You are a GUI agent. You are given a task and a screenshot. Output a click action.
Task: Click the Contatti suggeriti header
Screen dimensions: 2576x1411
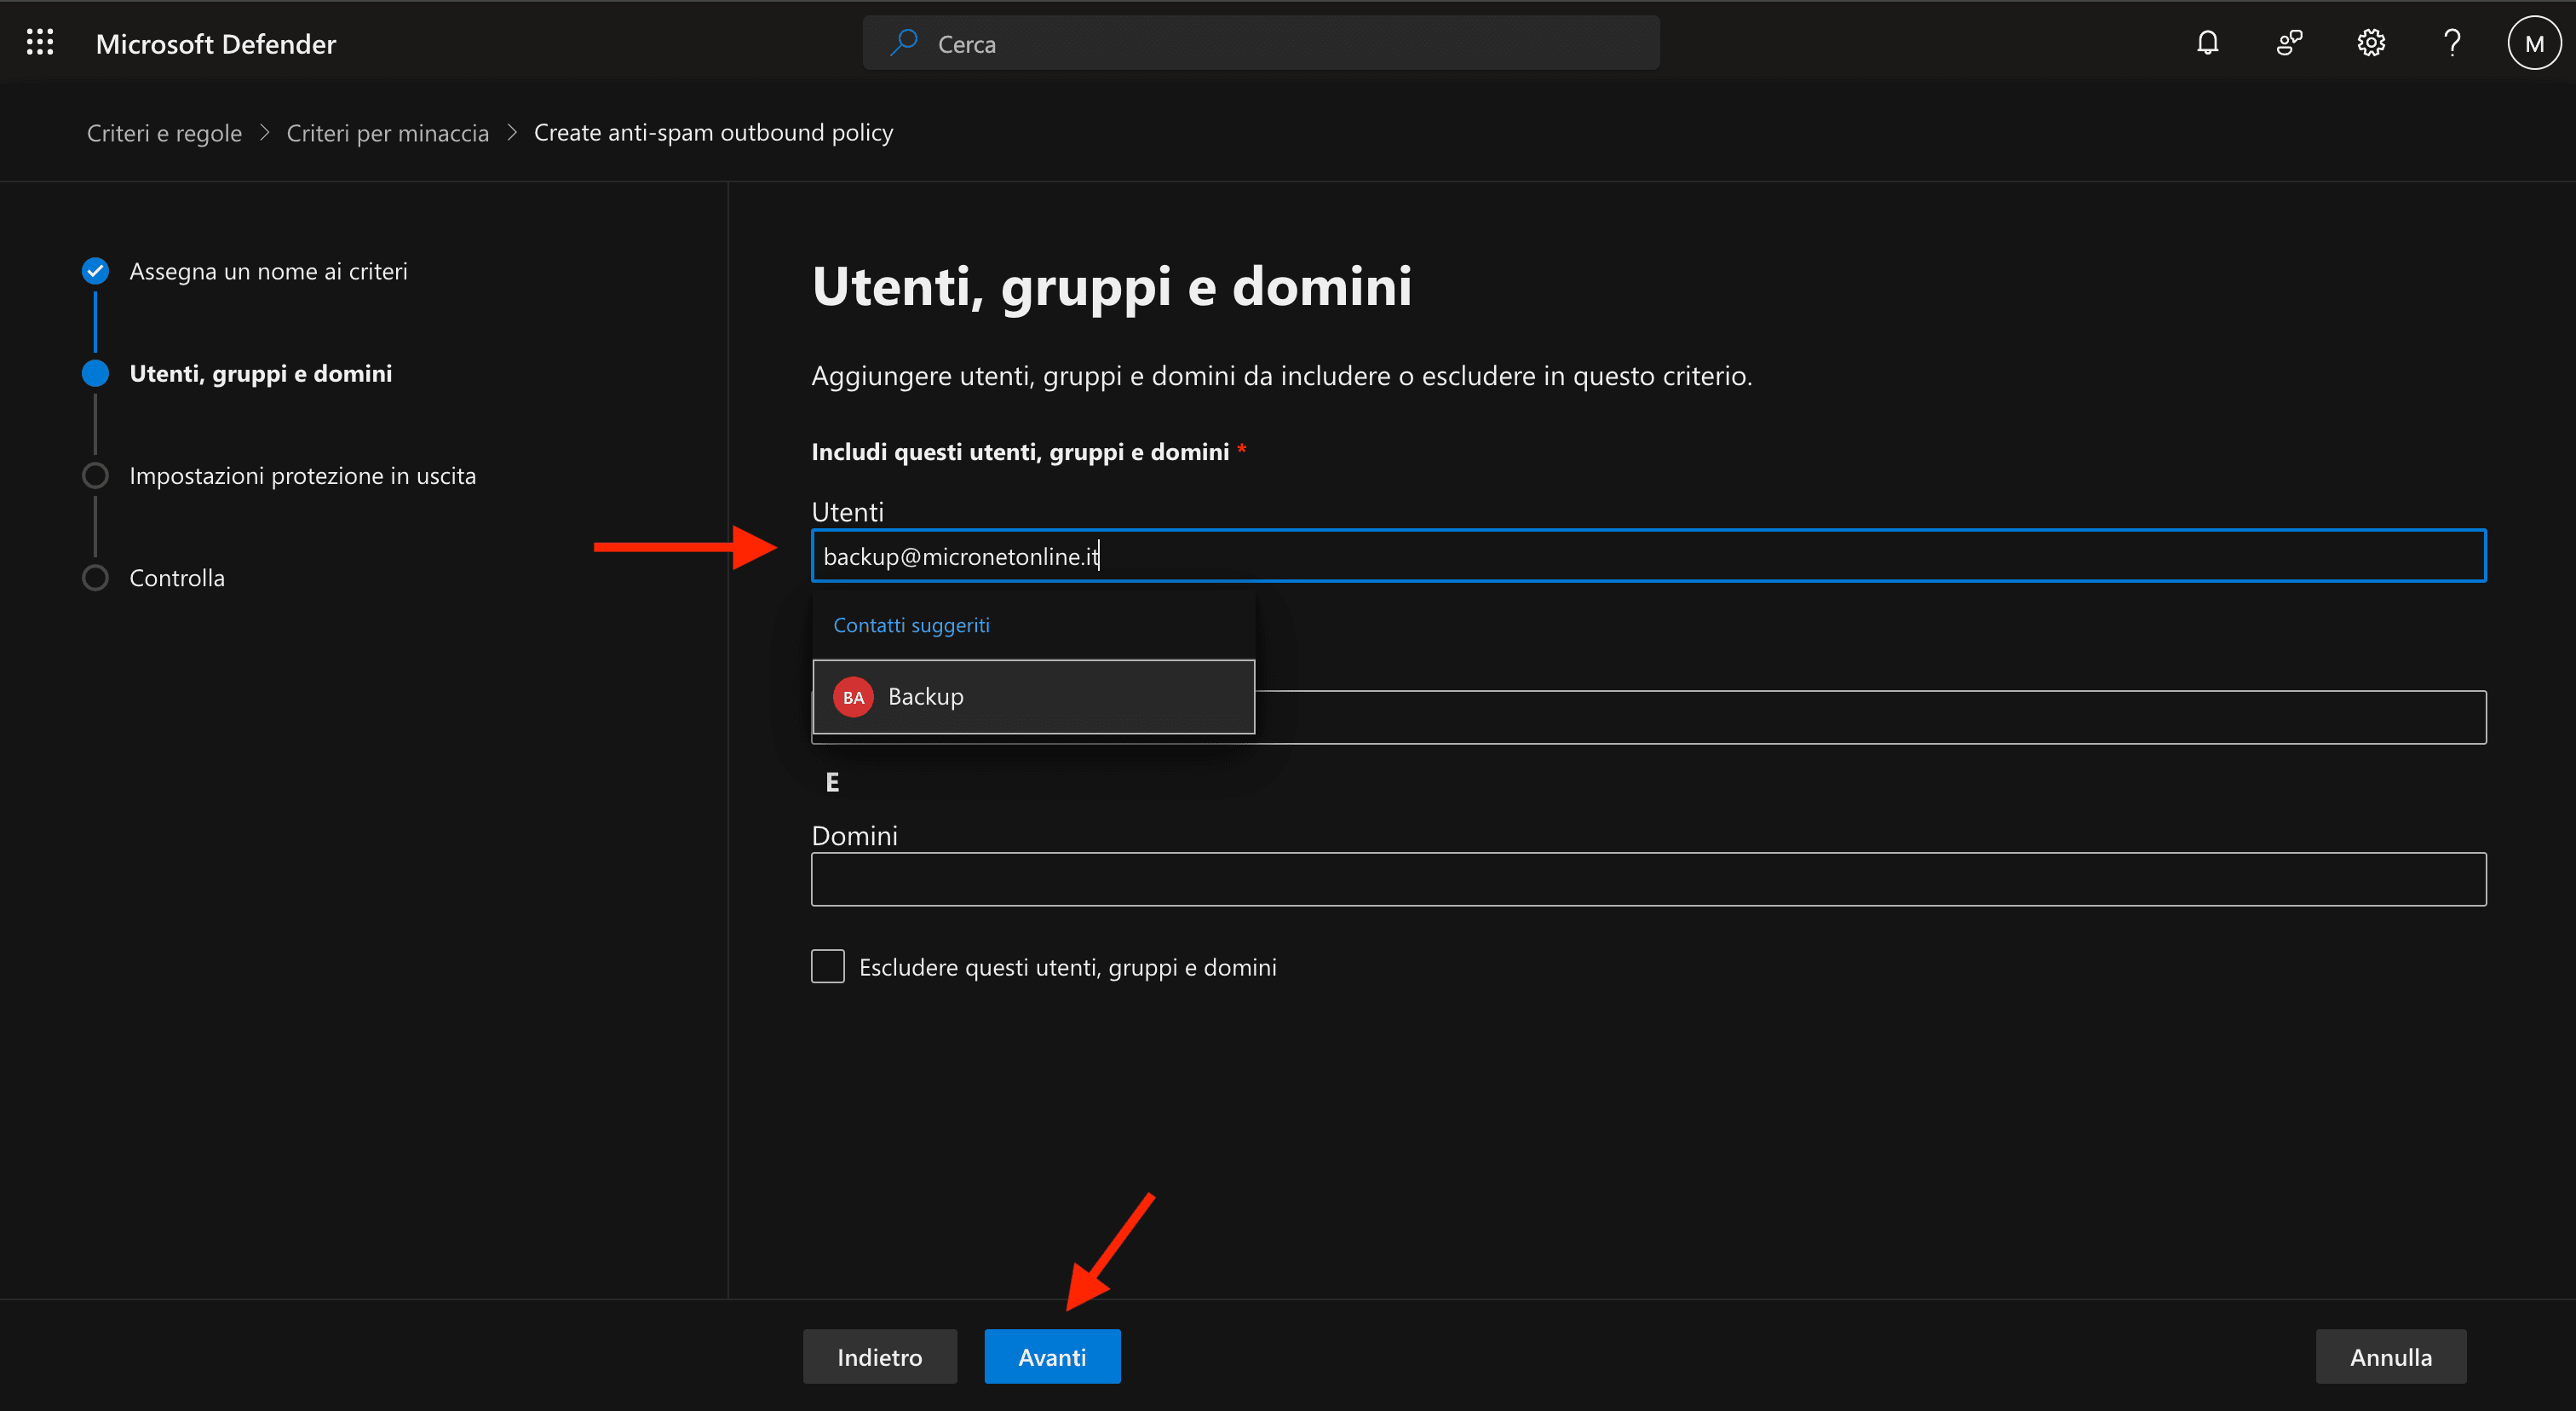click(x=910, y=624)
